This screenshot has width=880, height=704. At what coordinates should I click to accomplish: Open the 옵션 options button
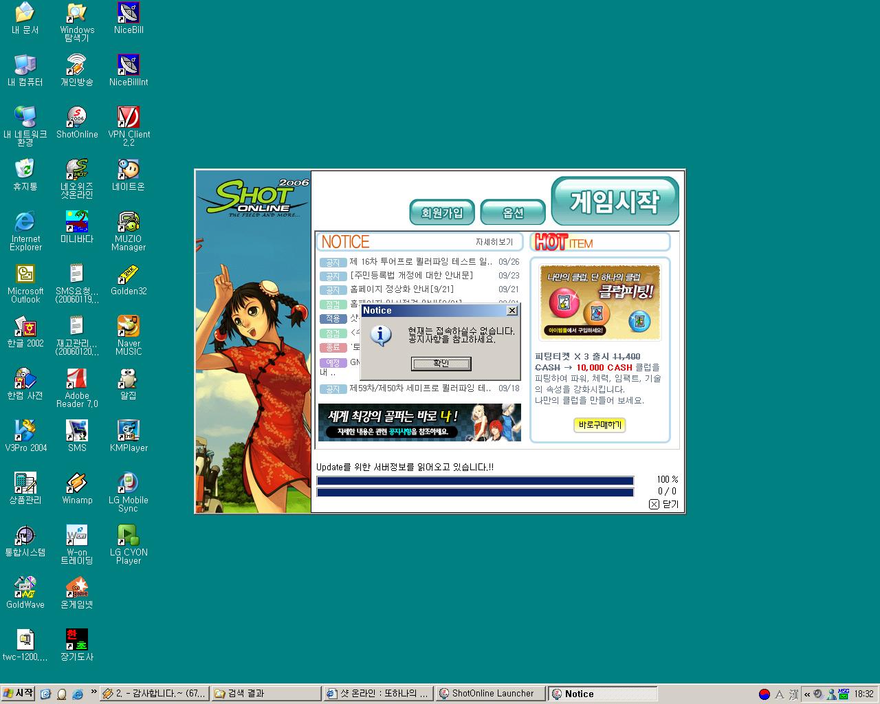click(513, 212)
